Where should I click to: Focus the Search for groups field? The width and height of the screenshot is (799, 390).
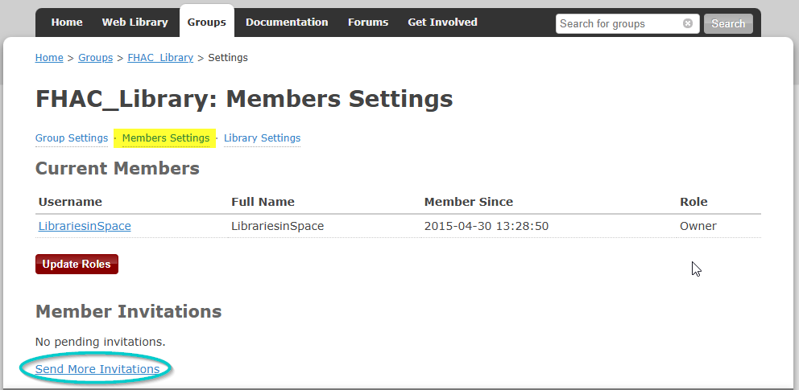(619, 23)
